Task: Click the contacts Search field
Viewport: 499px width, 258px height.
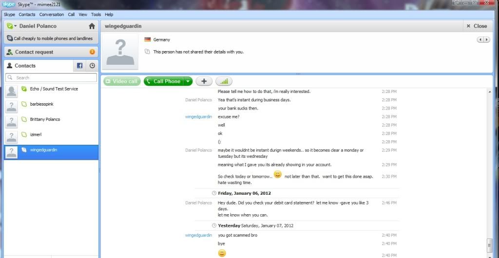Action: coord(51,77)
